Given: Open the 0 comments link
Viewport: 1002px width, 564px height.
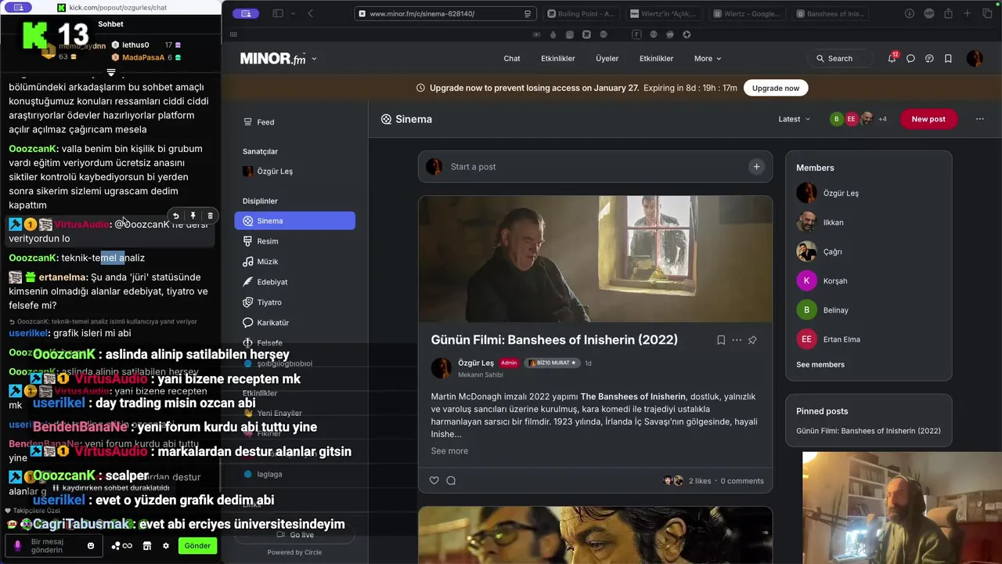Looking at the screenshot, I should click(x=742, y=481).
